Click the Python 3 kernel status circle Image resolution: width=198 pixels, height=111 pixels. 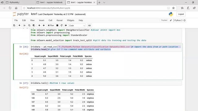[x=184, y=20]
